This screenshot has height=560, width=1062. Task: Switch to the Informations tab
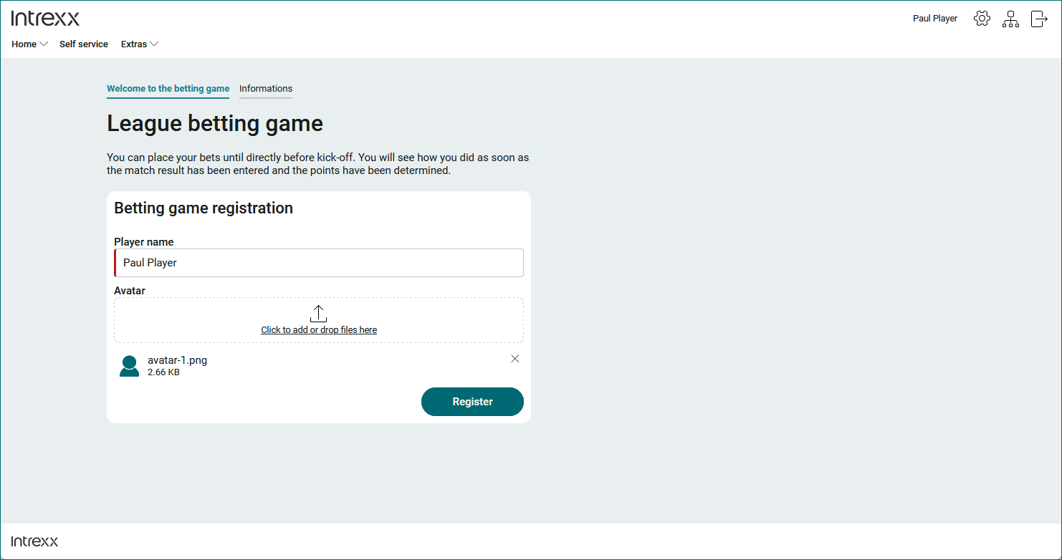point(266,89)
